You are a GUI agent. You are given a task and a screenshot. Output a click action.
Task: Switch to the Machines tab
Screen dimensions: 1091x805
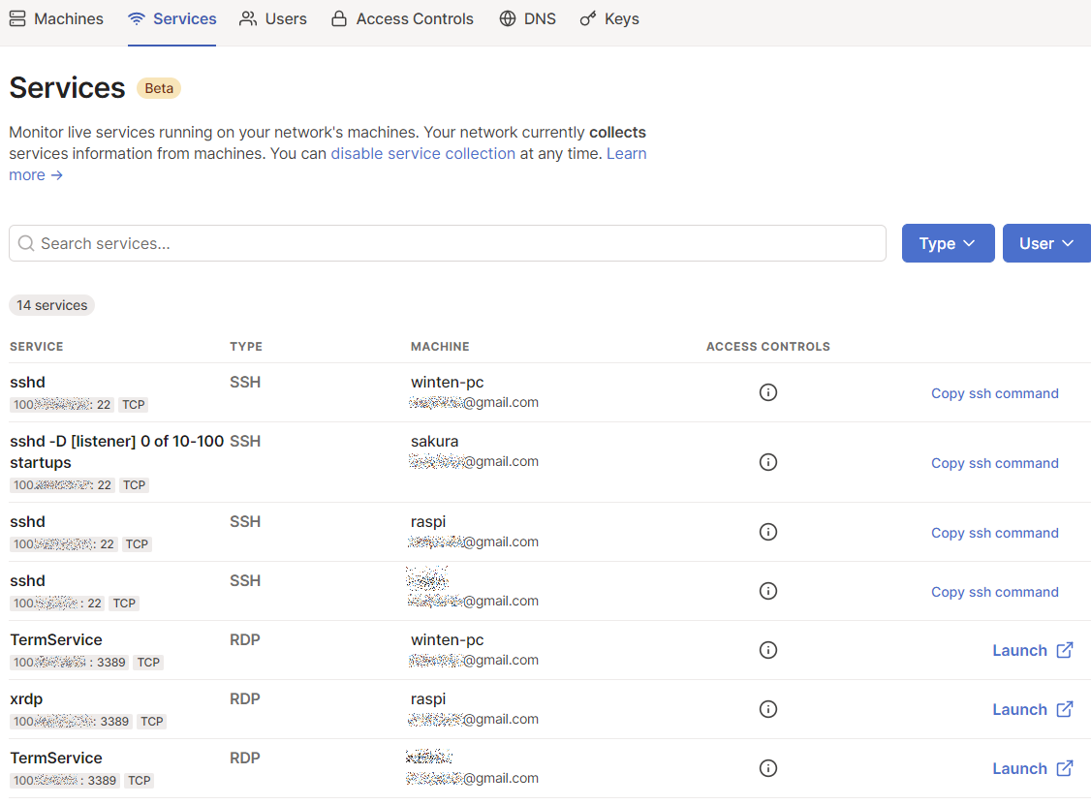[56, 18]
